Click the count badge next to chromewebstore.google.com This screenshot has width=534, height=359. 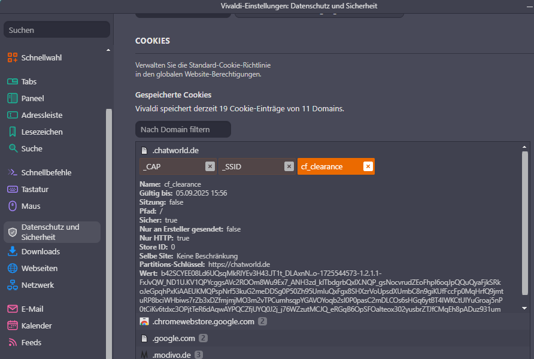point(262,321)
